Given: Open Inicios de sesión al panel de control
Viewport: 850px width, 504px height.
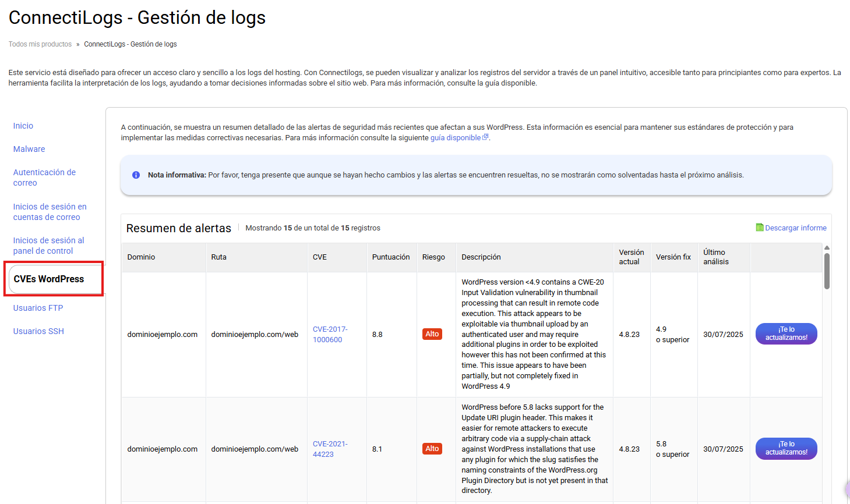Looking at the screenshot, I should 48,246.
